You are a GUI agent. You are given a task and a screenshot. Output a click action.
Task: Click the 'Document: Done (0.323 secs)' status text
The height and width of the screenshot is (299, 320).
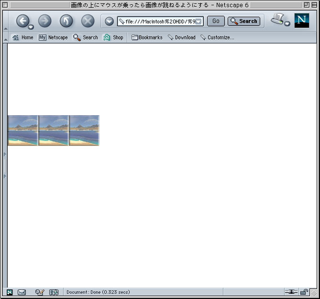(98, 292)
